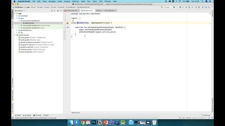This screenshot has height=126, width=225.
Task: Open Photoshop from the dock
Action: (x=94, y=122)
